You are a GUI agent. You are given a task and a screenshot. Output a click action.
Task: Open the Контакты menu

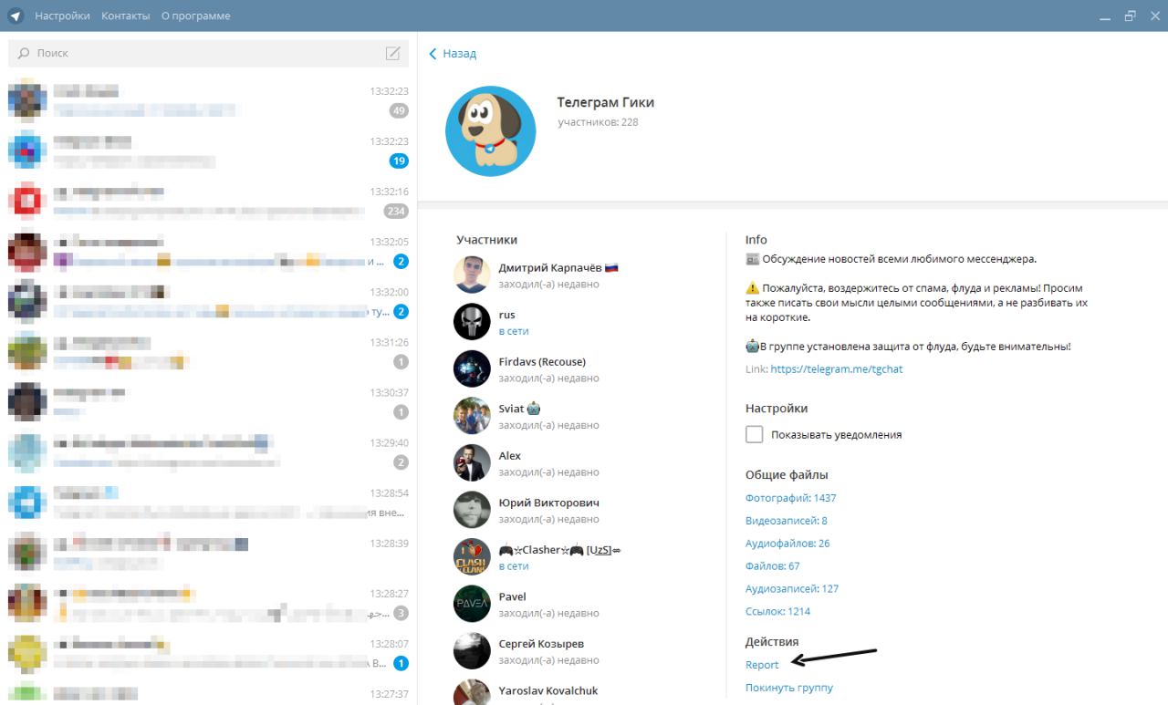pos(126,16)
